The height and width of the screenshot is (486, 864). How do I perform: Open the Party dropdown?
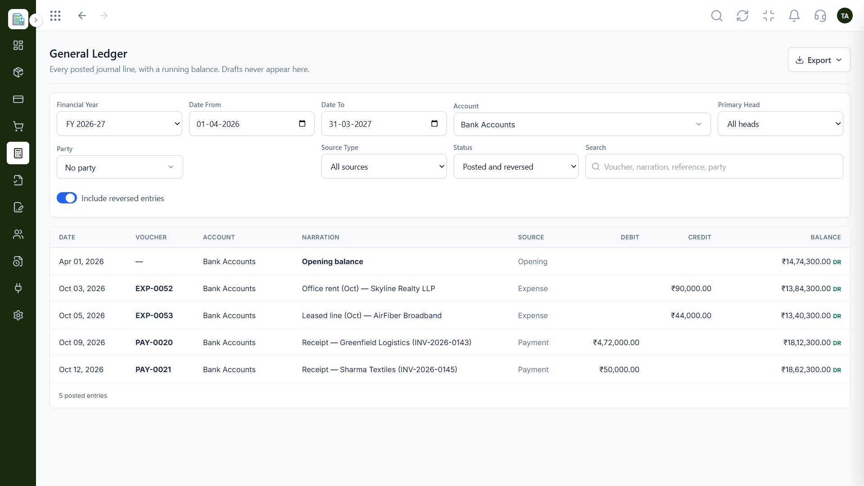tap(120, 167)
